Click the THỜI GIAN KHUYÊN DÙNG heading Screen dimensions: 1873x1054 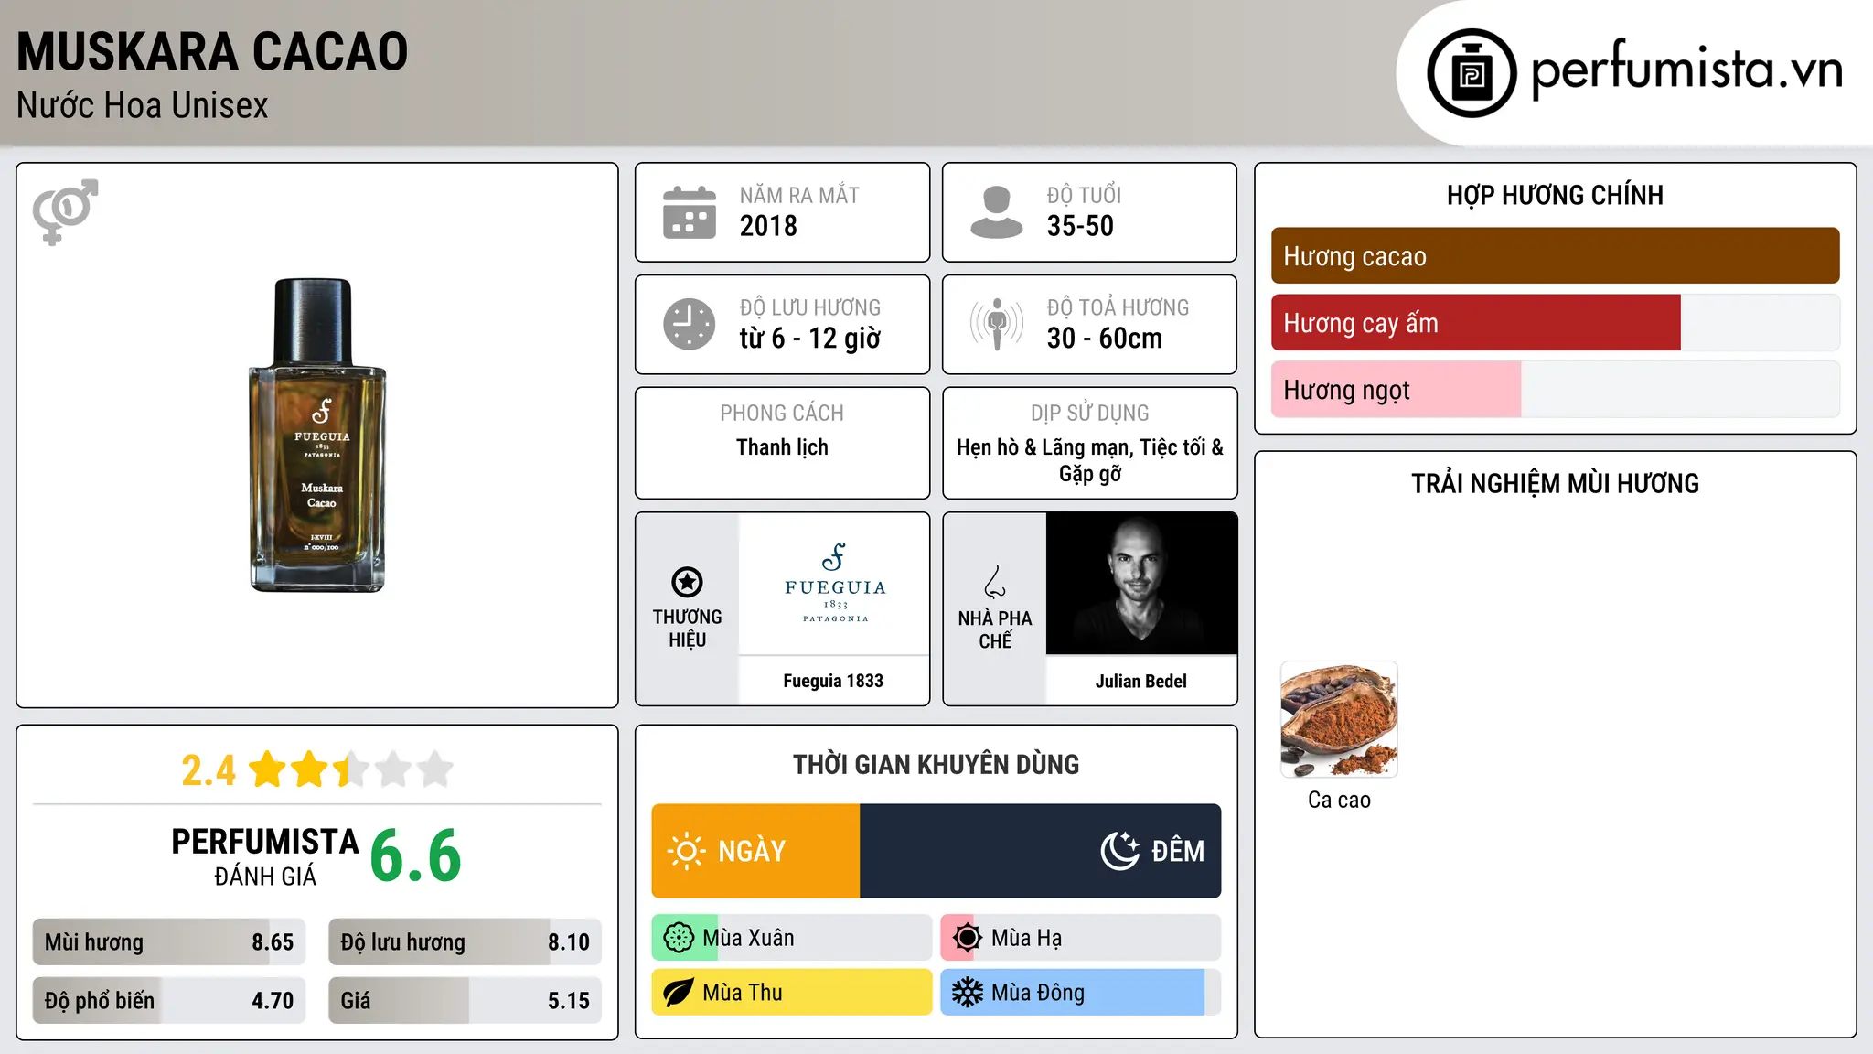(936, 764)
